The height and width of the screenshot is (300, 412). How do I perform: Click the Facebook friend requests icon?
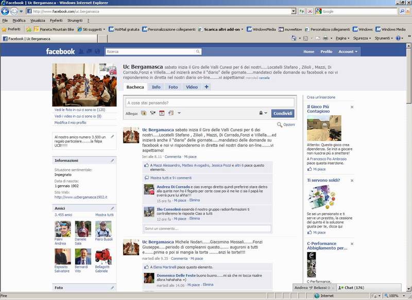[81, 51]
